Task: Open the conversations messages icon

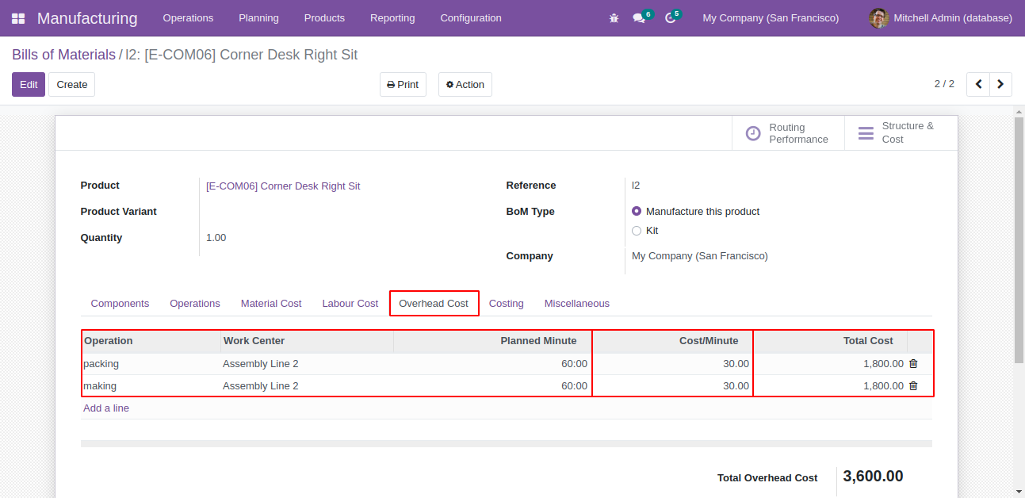Action: tap(639, 18)
